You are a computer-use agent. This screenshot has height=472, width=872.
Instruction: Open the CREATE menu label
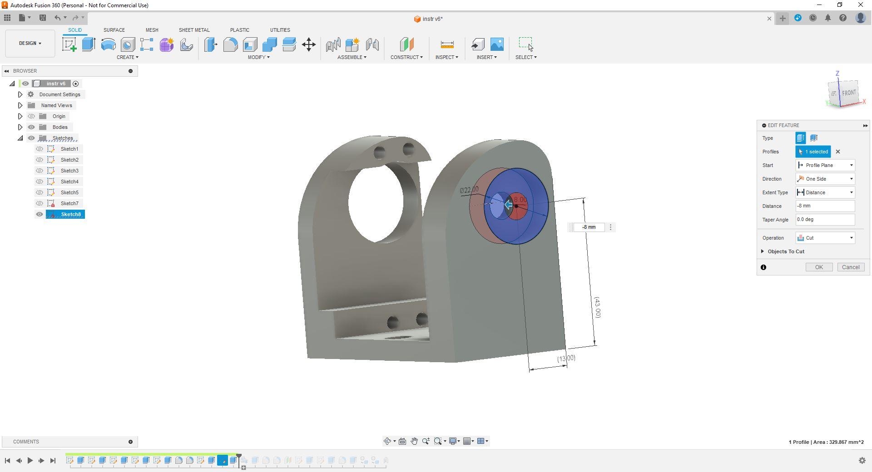(x=127, y=57)
